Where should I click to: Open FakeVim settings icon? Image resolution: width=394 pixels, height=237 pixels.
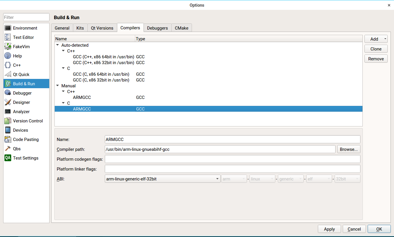(x=8, y=47)
